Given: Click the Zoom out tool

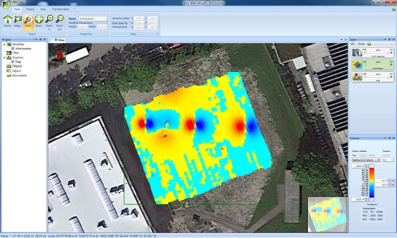Looking at the screenshot, I should pos(60,21).
